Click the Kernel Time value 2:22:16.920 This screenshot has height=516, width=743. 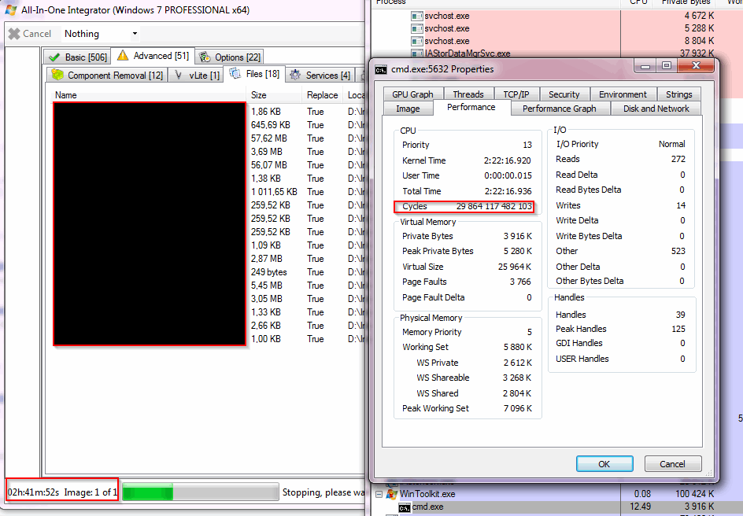click(x=507, y=160)
